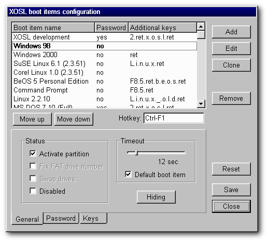This screenshot has width=268, height=242.
Task: Click the Hotkey input field
Action: tap(174, 118)
